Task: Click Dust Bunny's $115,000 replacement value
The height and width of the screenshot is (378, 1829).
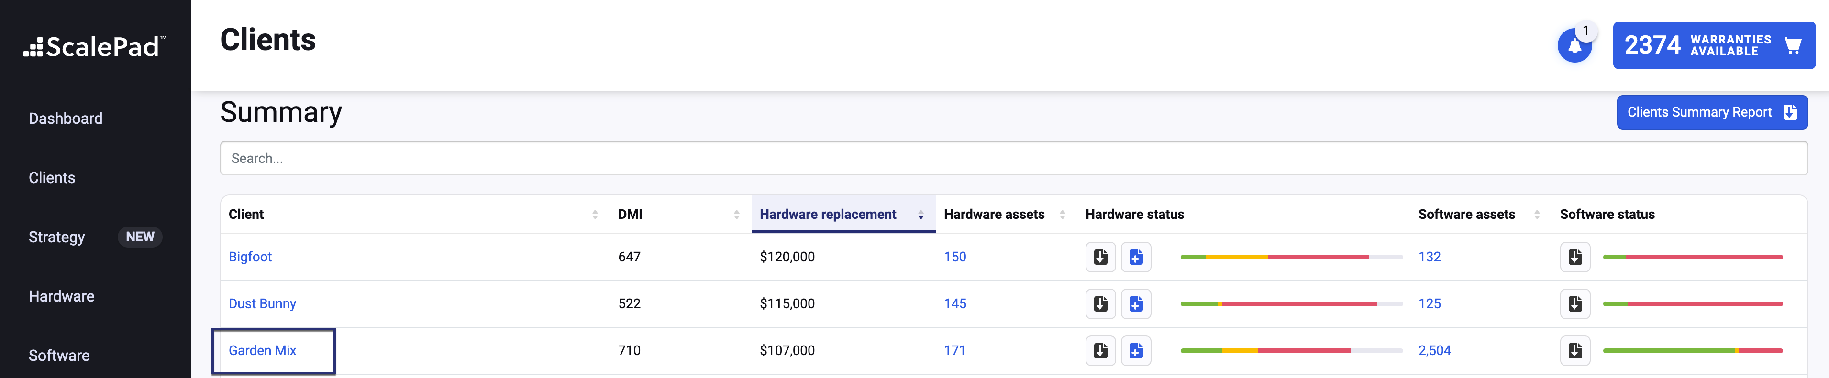Action: coord(787,303)
